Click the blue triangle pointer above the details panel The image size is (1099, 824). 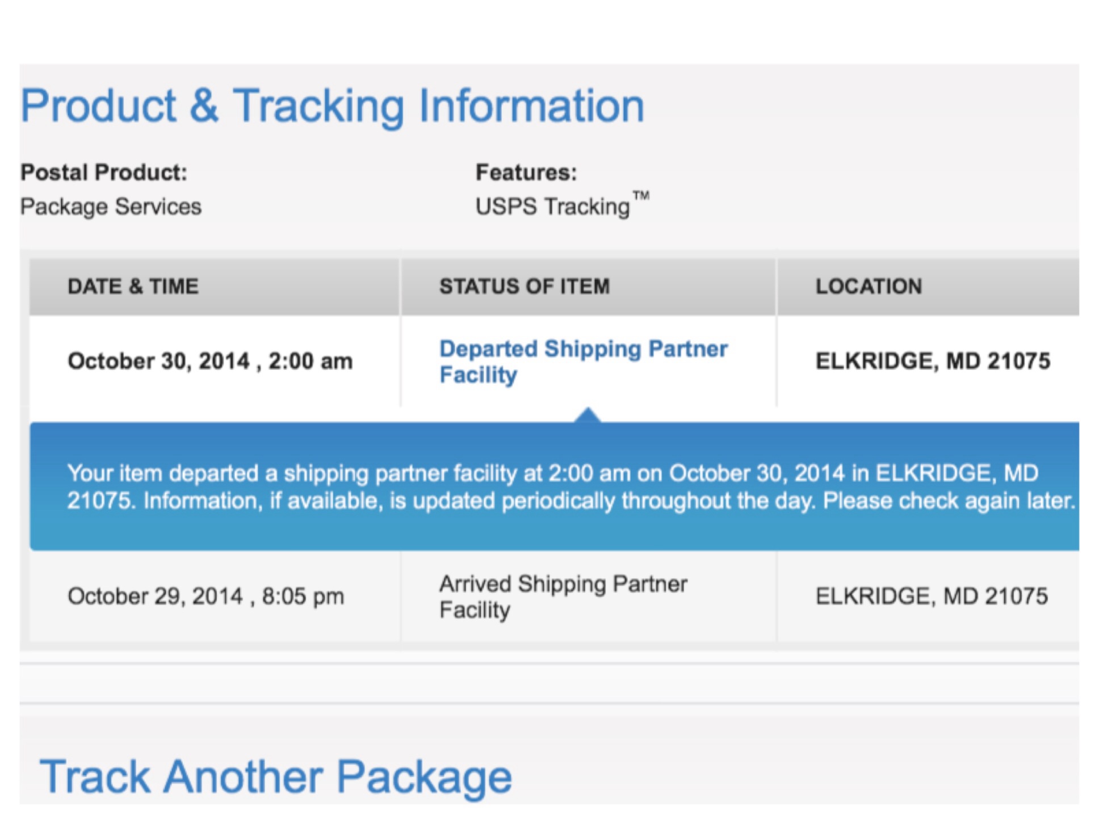[x=588, y=415]
